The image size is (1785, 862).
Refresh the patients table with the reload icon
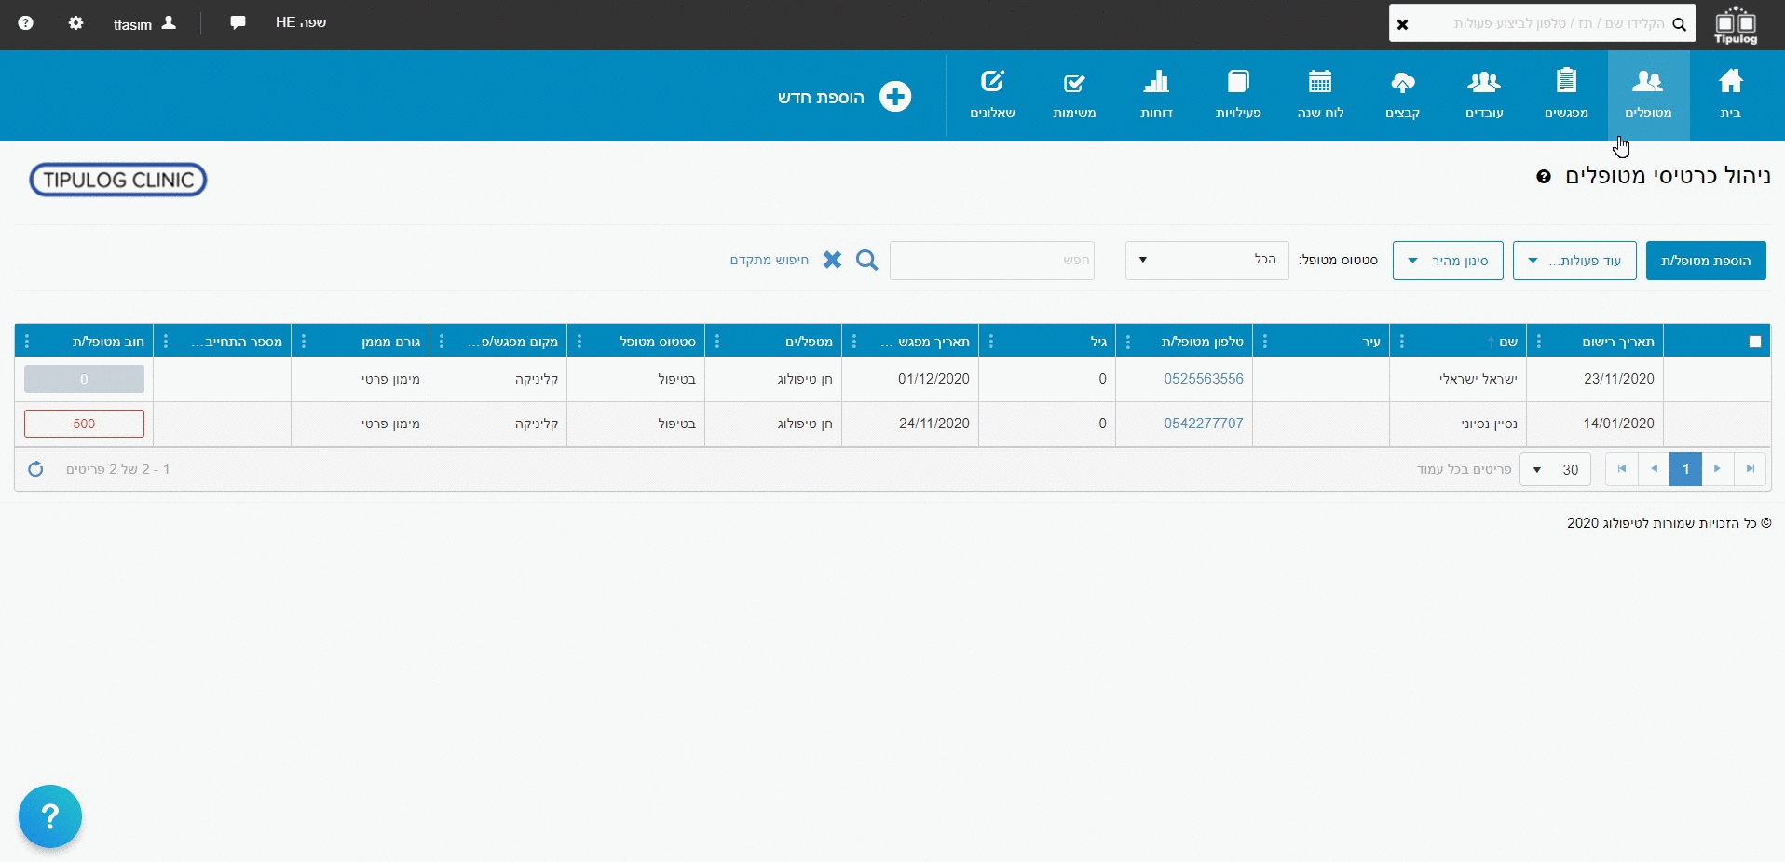(35, 469)
